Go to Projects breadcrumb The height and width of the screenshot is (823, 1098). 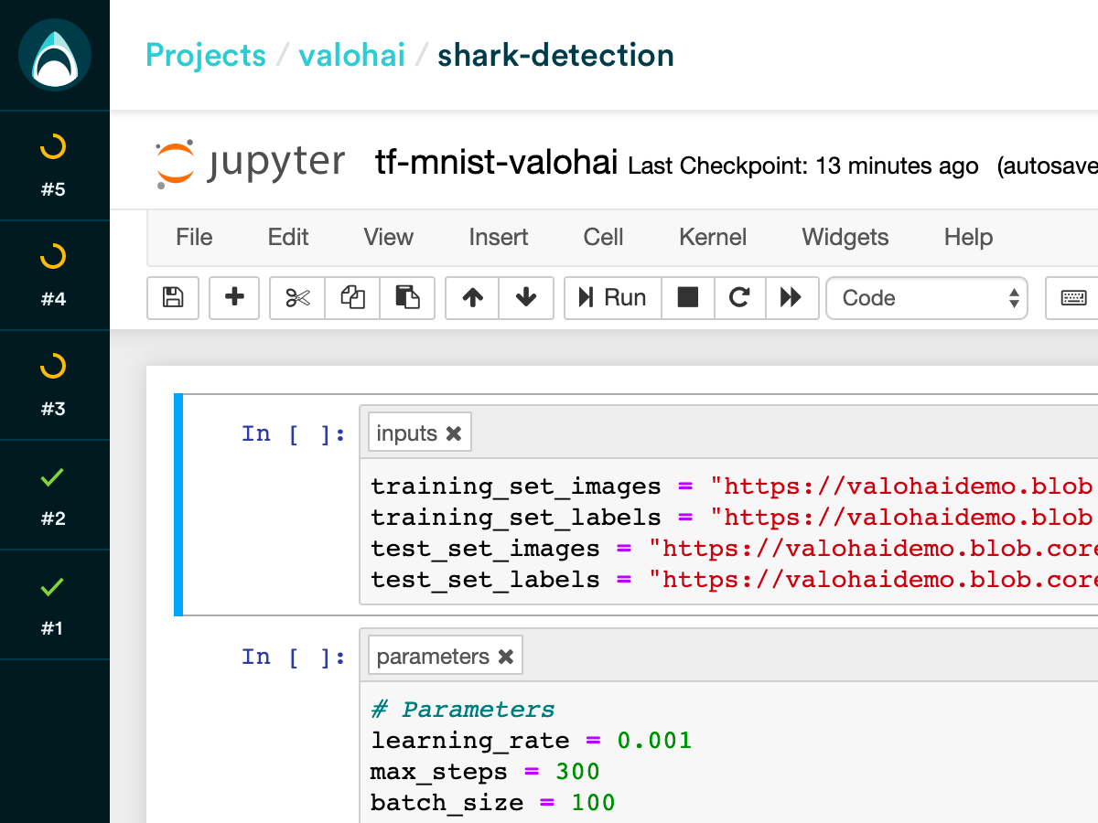pyautogui.click(x=206, y=56)
